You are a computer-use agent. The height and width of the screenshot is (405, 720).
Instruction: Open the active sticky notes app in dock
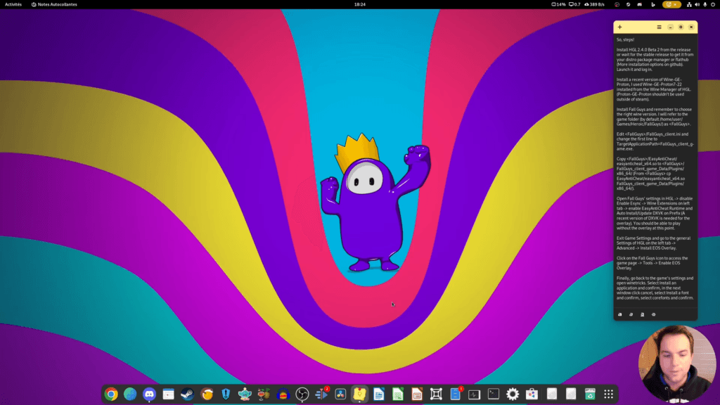pyautogui.click(x=359, y=394)
